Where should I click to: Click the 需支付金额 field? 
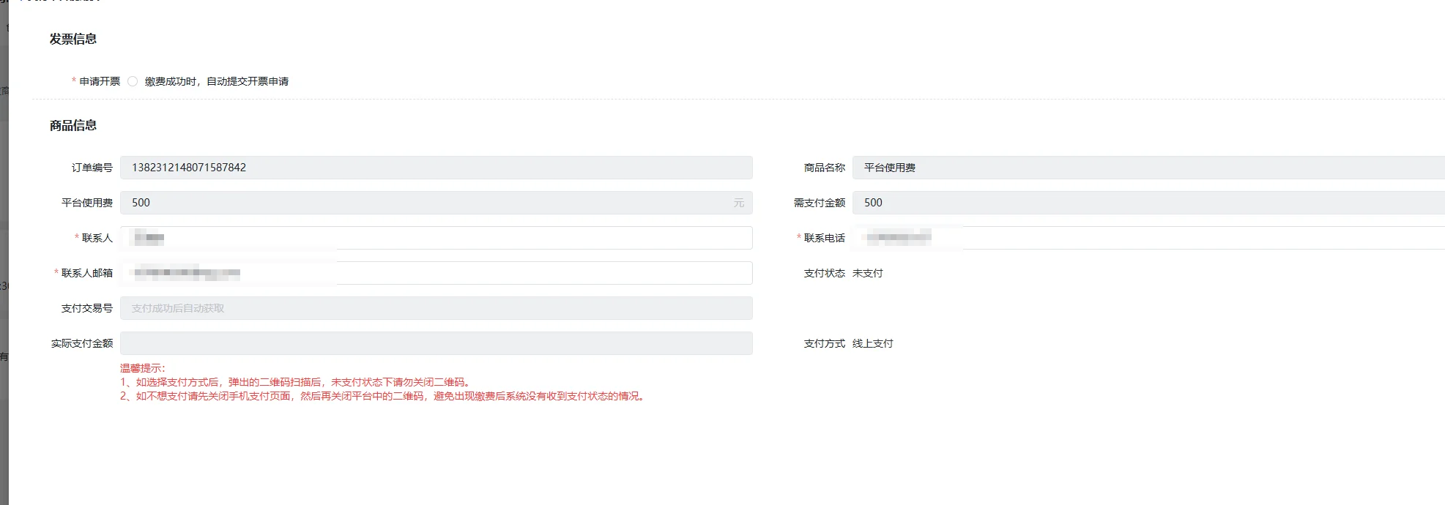(x=1148, y=203)
